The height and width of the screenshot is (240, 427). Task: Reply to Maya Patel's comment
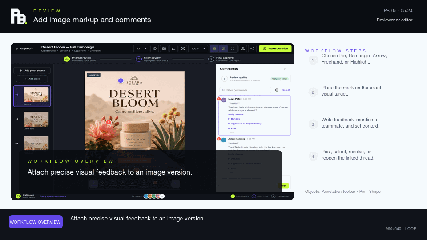tap(231, 114)
